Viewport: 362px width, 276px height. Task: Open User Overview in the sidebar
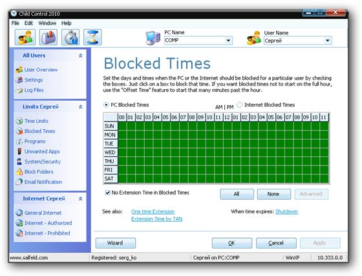click(x=41, y=70)
